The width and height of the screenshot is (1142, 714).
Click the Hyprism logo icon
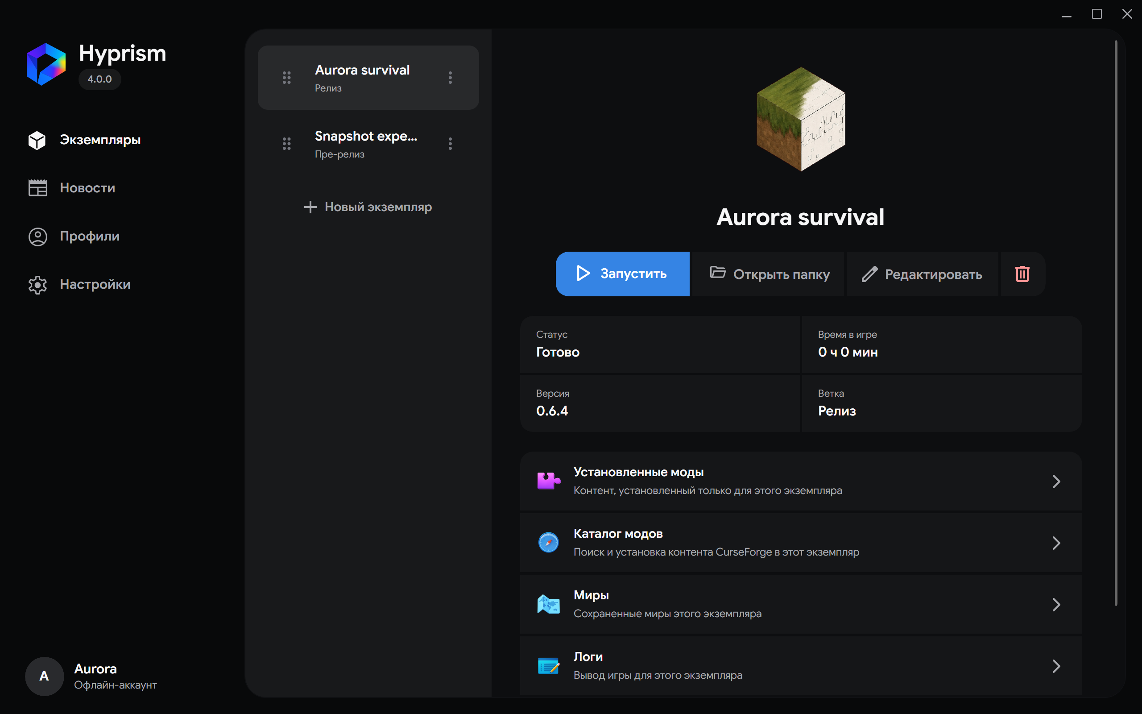point(46,64)
